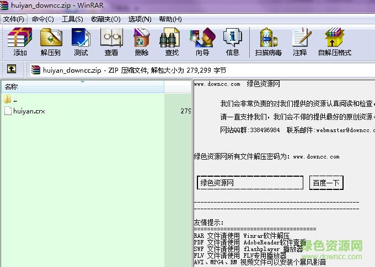This screenshot has width=375, height=267.
Task: Start Scan Virus (扫描病毒) tool
Action: (x=268, y=37)
